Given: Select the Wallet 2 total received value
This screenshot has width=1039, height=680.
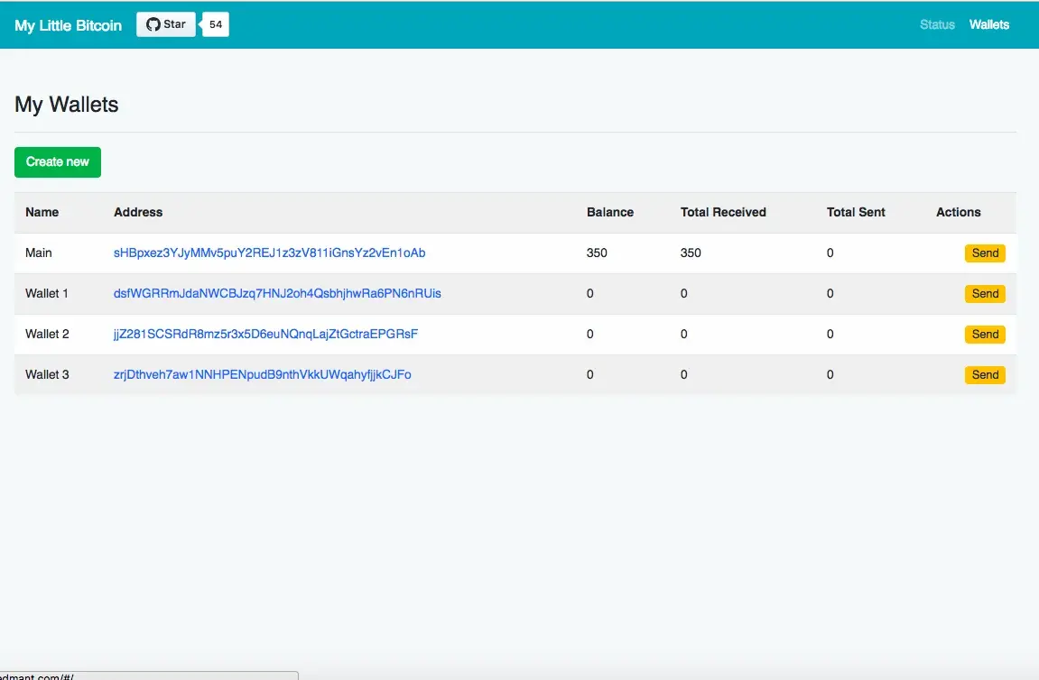Looking at the screenshot, I should click(684, 334).
